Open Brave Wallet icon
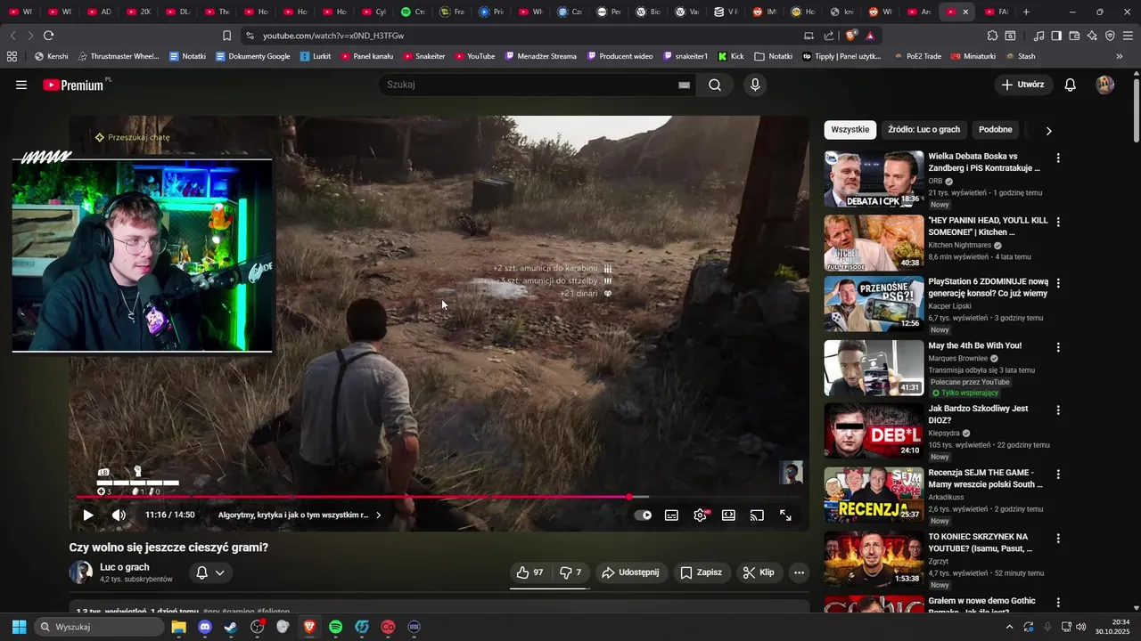This screenshot has height=641, width=1141. (1074, 36)
